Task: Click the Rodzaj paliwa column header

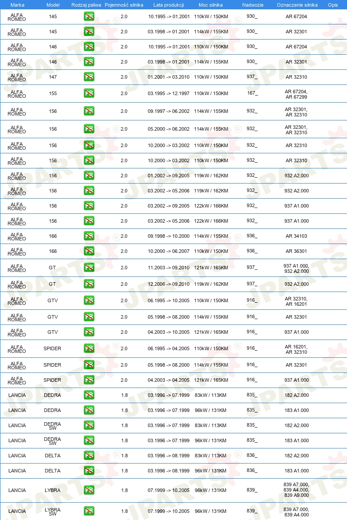Action: click(86, 5)
